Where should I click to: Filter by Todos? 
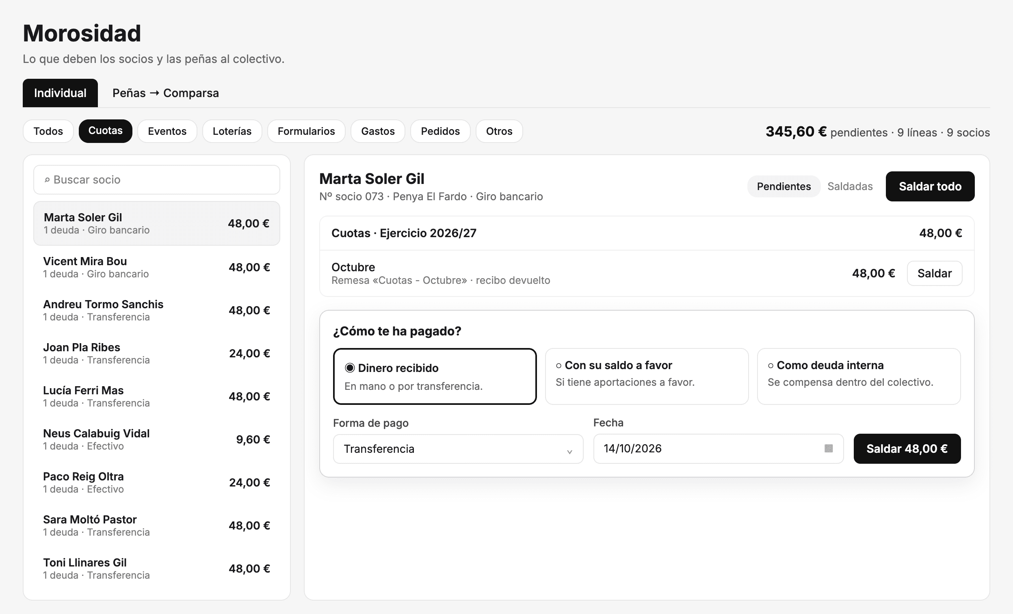(48, 131)
